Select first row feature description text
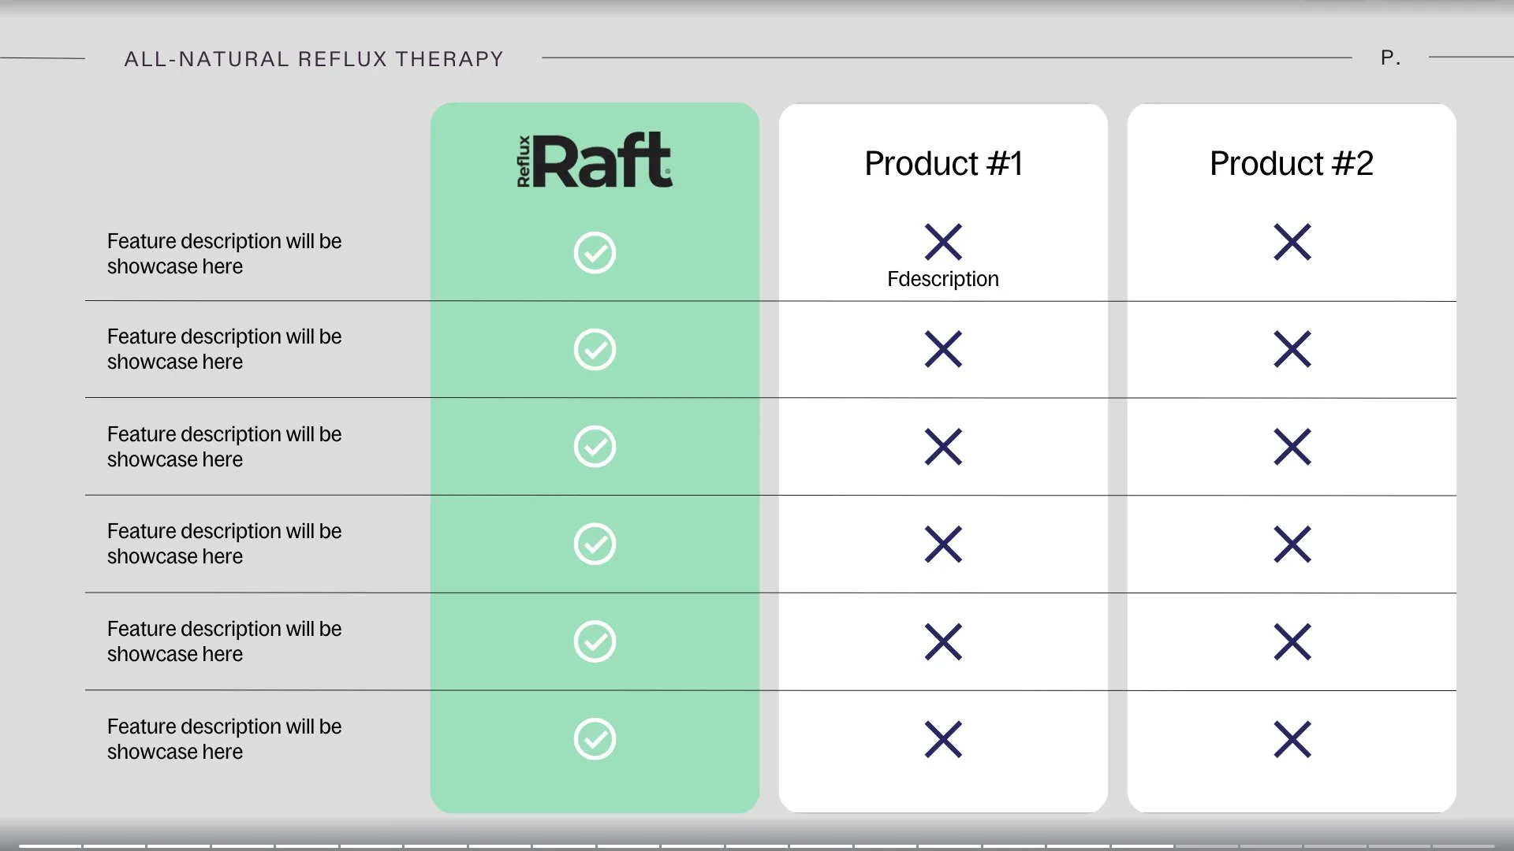Screen dimensions: 1514x851 click(225, 254)
